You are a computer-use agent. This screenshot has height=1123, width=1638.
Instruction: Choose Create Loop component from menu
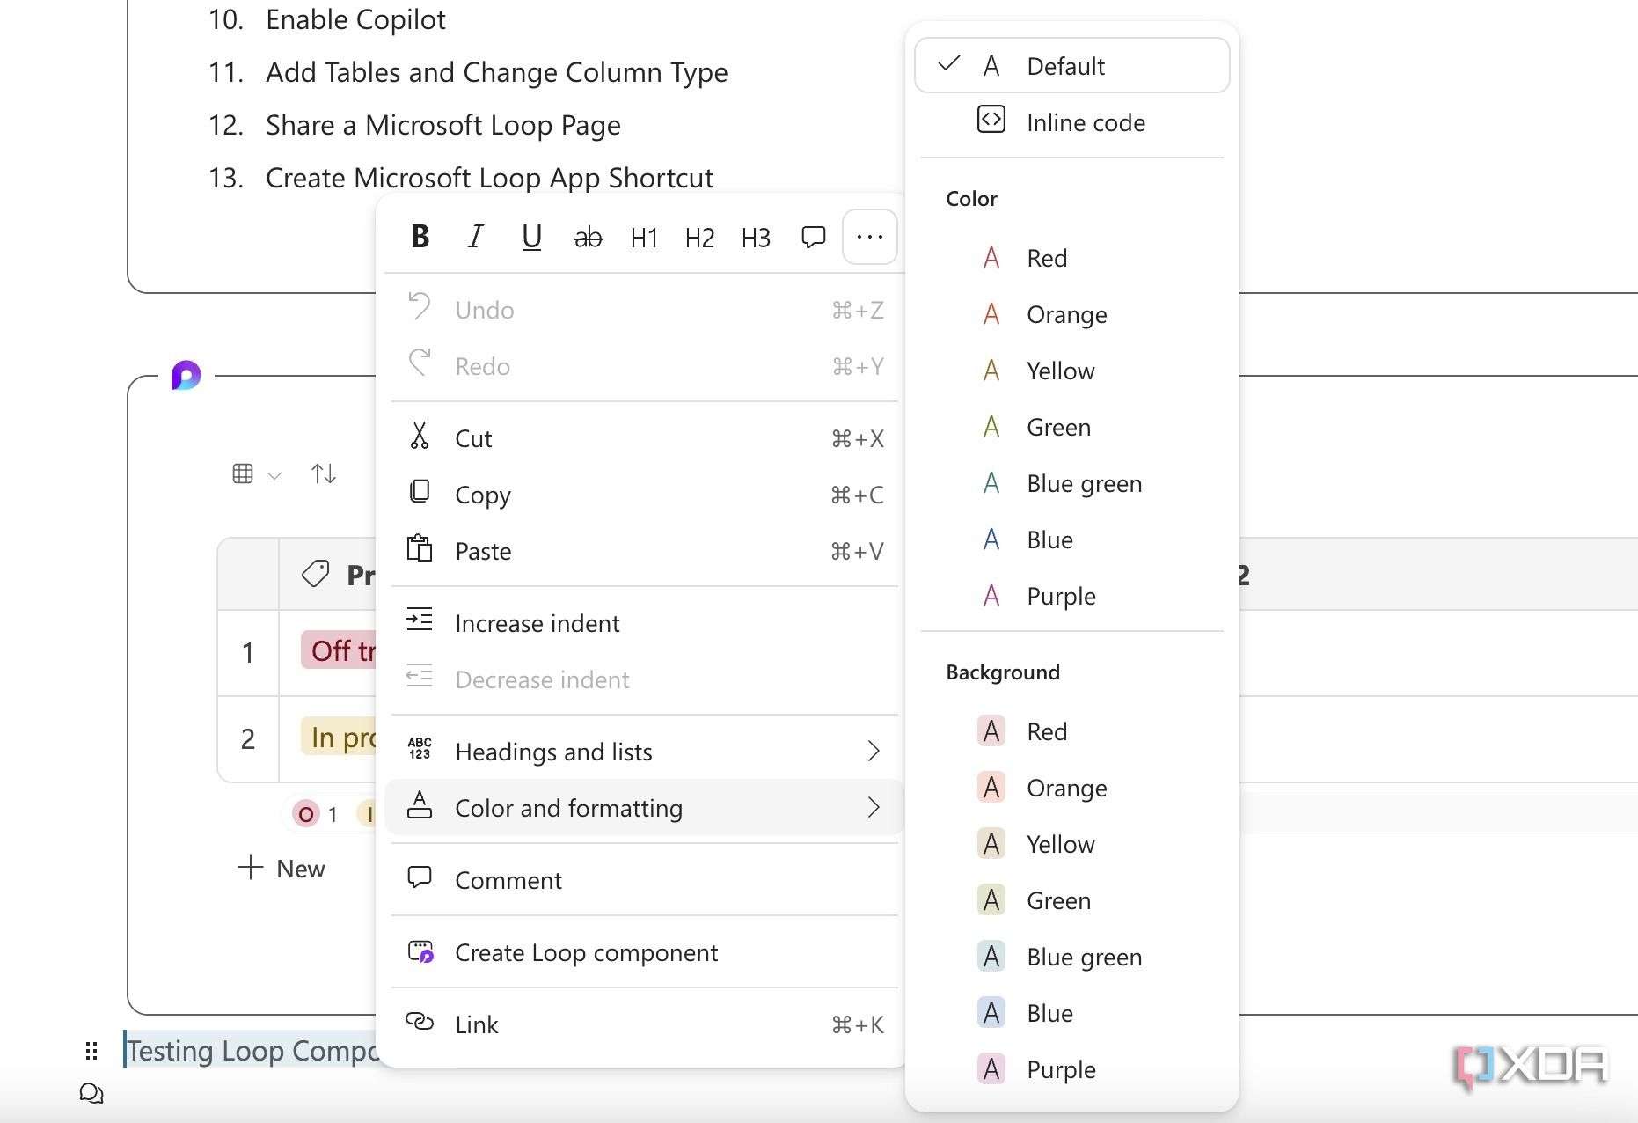(x=586, y=952)
